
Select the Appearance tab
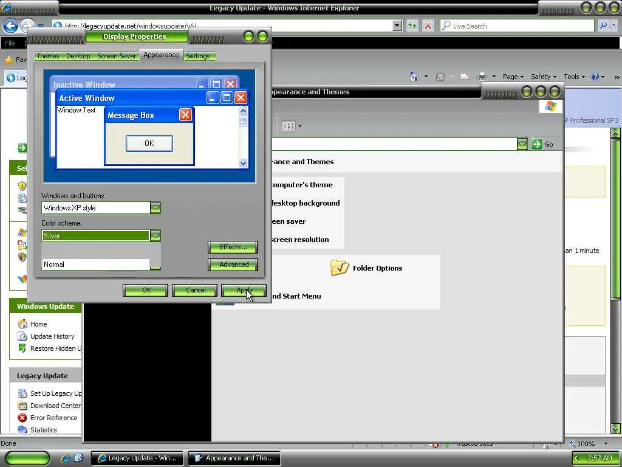[161, 55]
